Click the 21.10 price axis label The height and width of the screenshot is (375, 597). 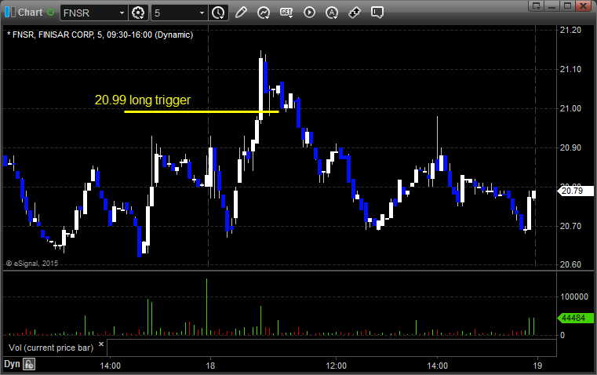(x=570, y=69)
